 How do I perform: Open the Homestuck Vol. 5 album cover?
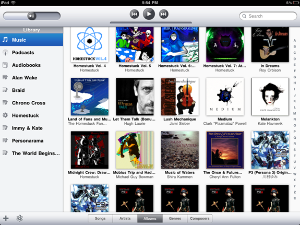point(135,44)
